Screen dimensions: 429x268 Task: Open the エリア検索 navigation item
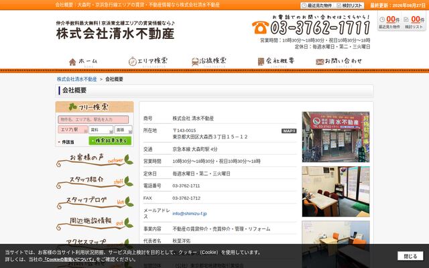147,62
